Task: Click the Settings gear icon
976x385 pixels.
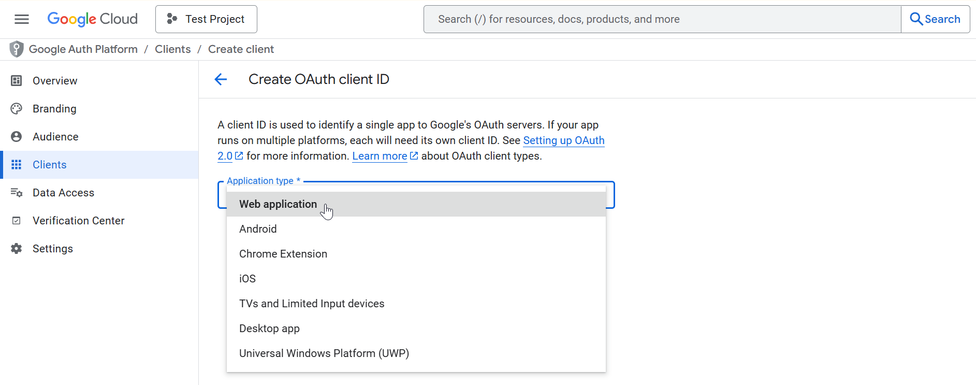Action: (x=17, y=249)
